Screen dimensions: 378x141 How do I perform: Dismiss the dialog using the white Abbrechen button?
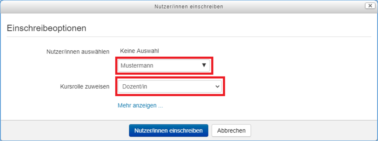pyautogui.click(x=231, y=130)
